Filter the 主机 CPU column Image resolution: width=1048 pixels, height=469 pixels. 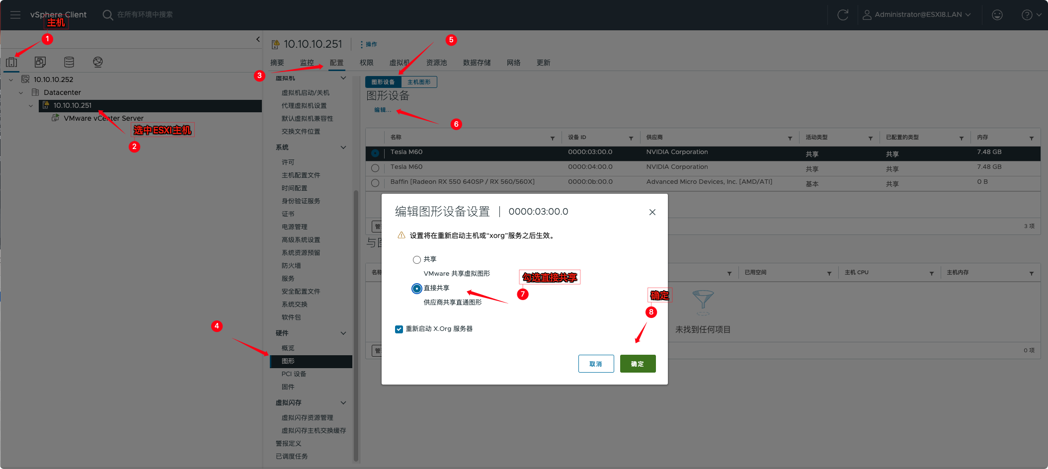[x=932, y=273]
